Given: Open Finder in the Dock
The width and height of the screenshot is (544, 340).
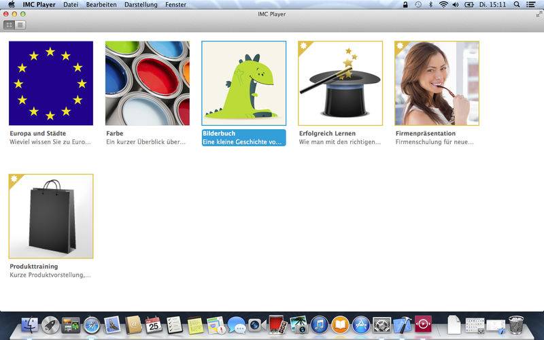Looking at the screenshot, I should coord(30,325).
